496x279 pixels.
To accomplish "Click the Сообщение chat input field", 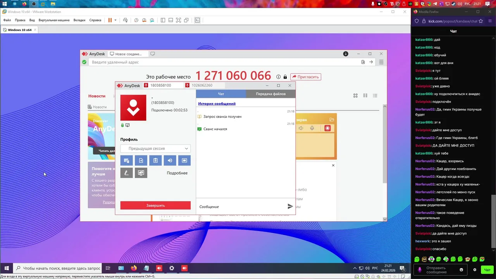I will click(241, 207).
